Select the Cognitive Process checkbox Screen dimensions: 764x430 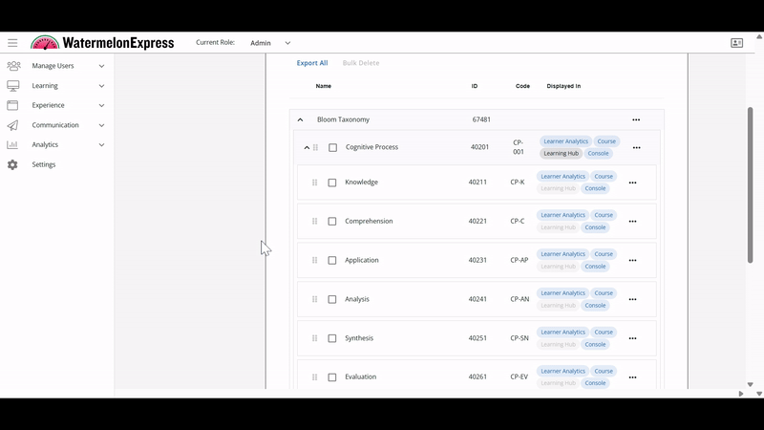[332, 148]
